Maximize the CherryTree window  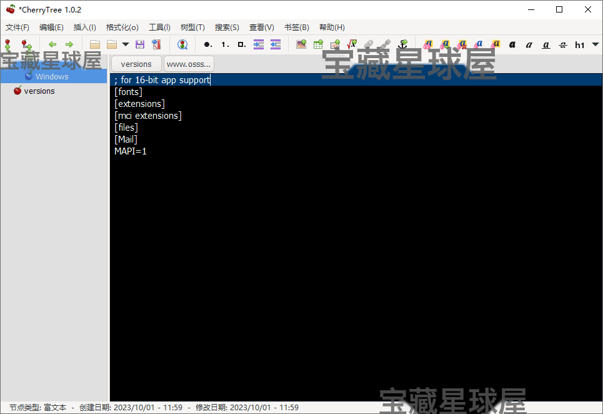point(559,9)
